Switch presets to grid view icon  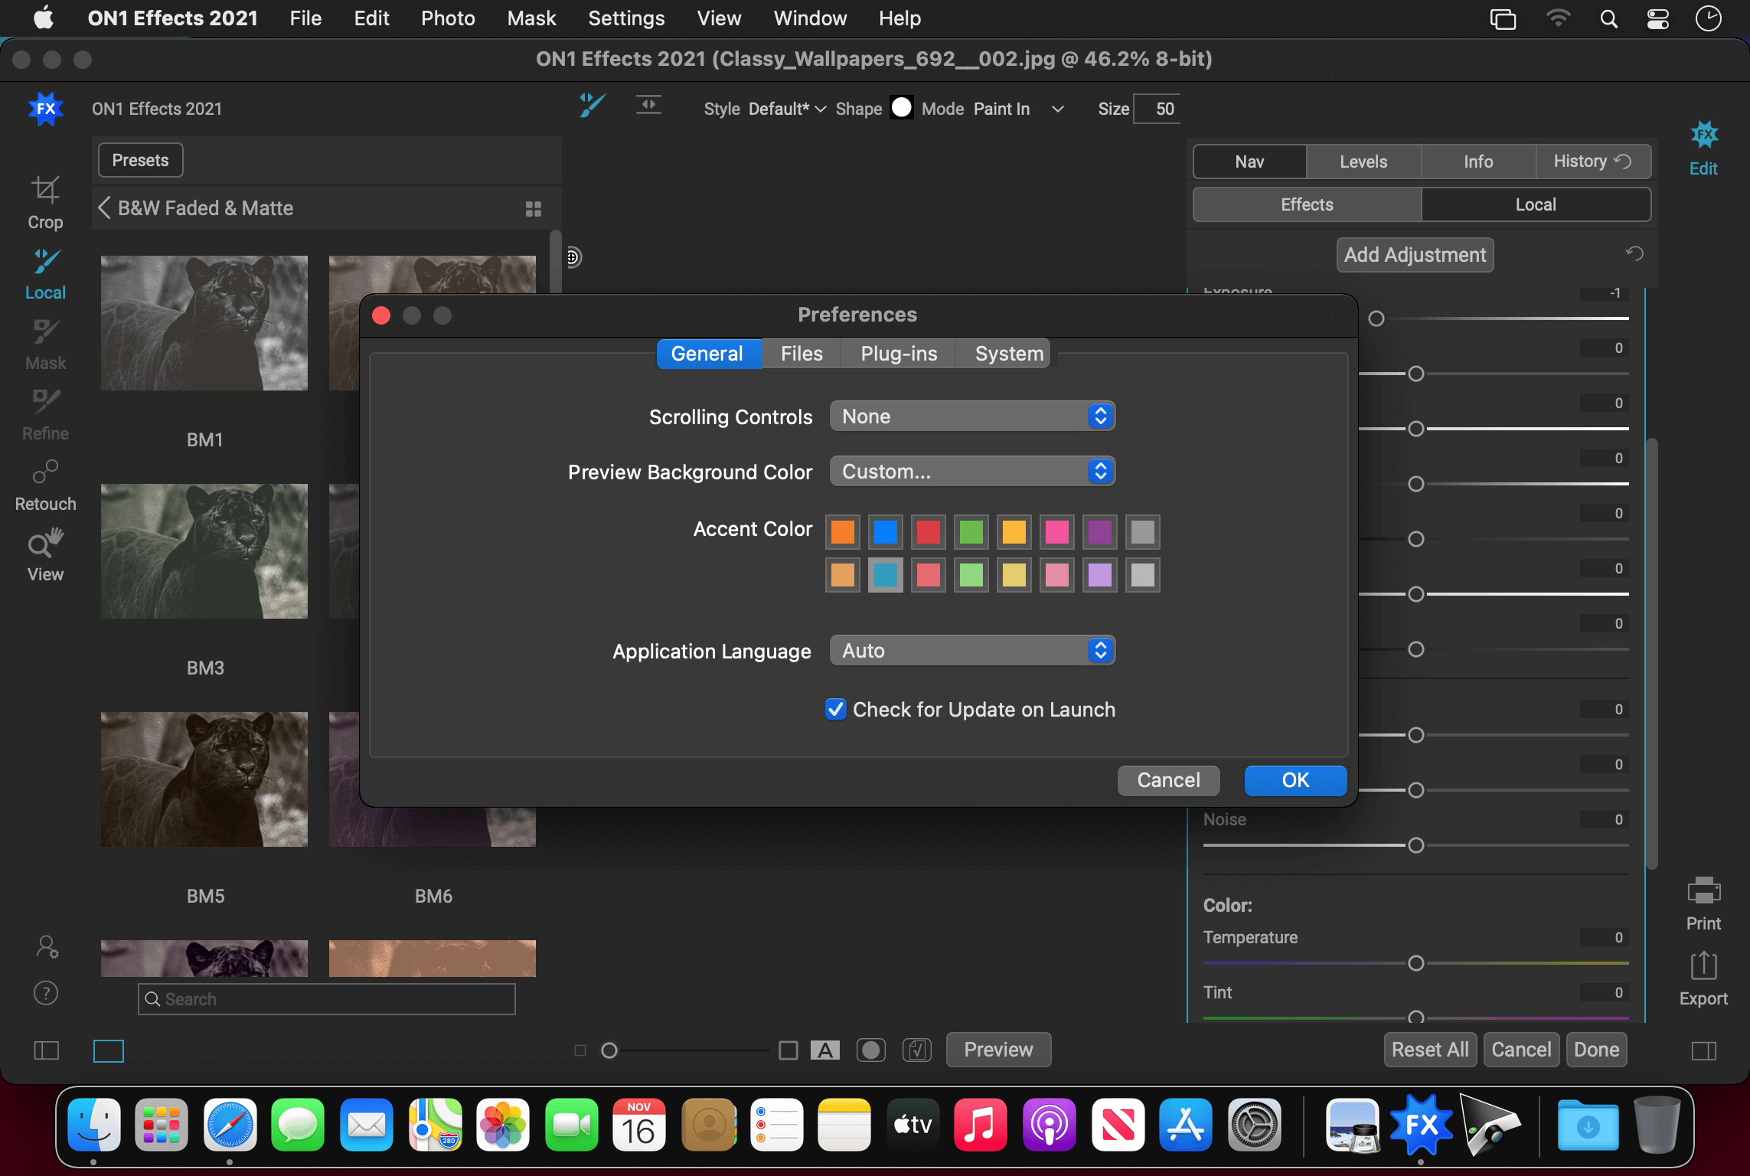click(534, 208)
